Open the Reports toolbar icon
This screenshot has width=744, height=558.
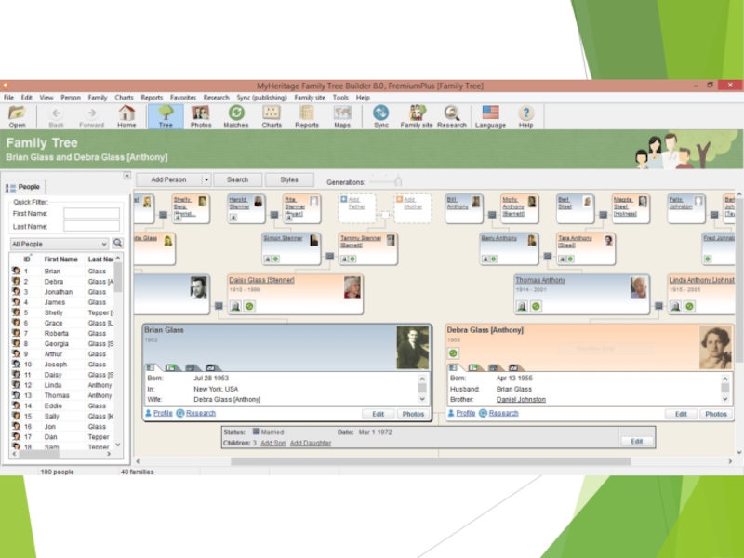(x=307, y=117)
